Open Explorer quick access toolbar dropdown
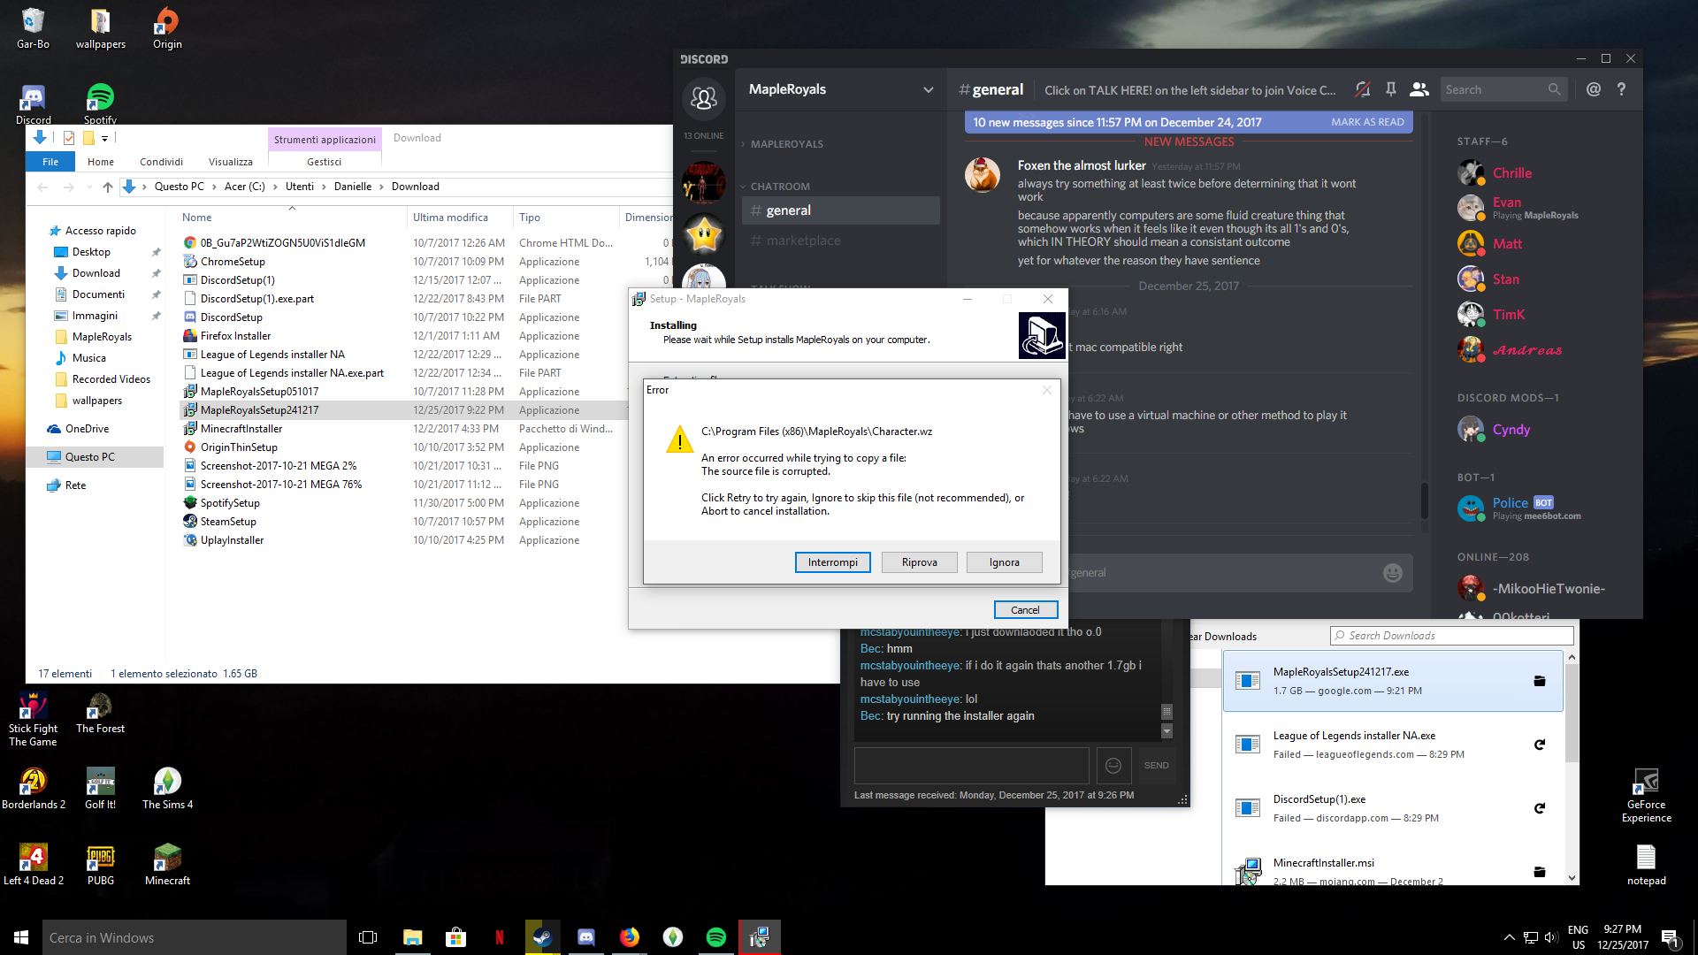 [x=104, y=138]
